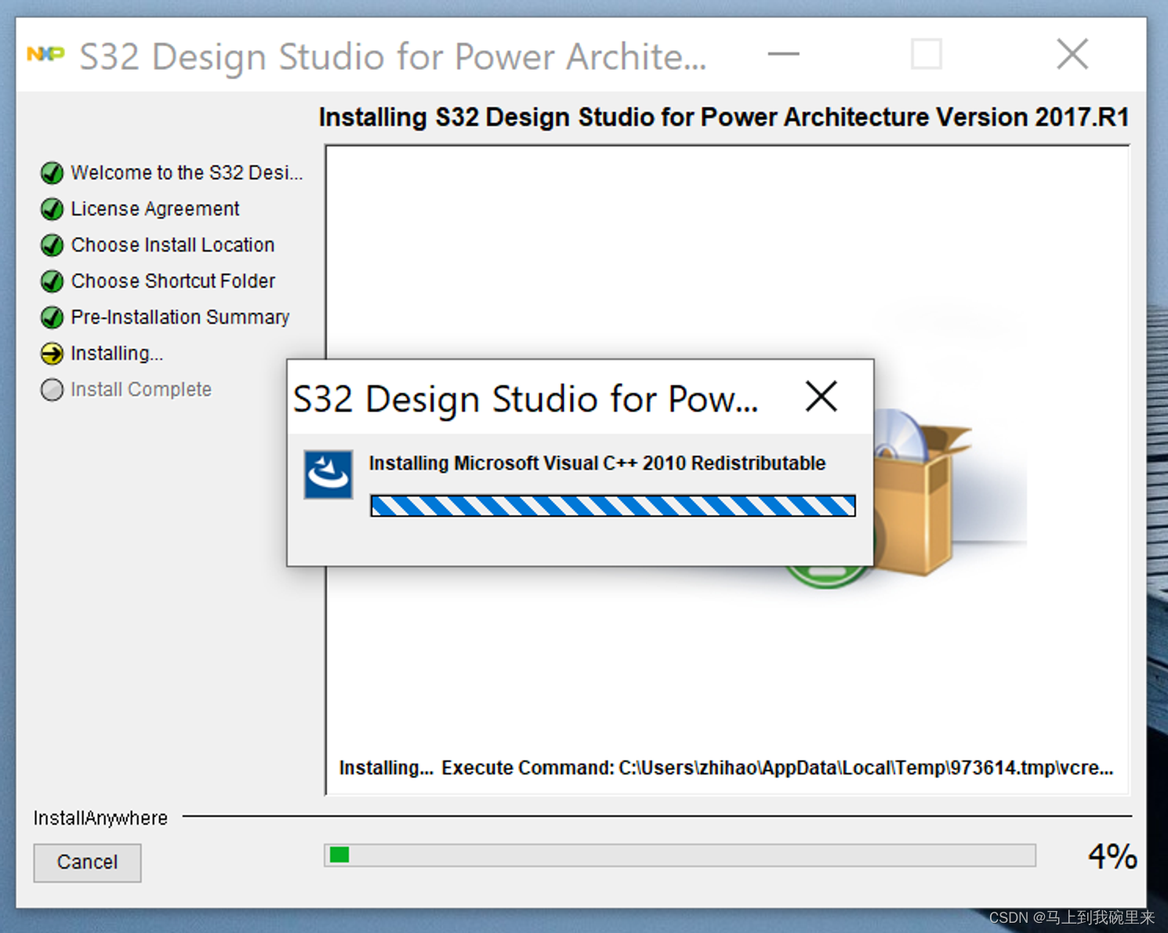Screen dimensions: 1168x933
Task: Close the Visual C++ install popup dialog
Action: [821, 397]
